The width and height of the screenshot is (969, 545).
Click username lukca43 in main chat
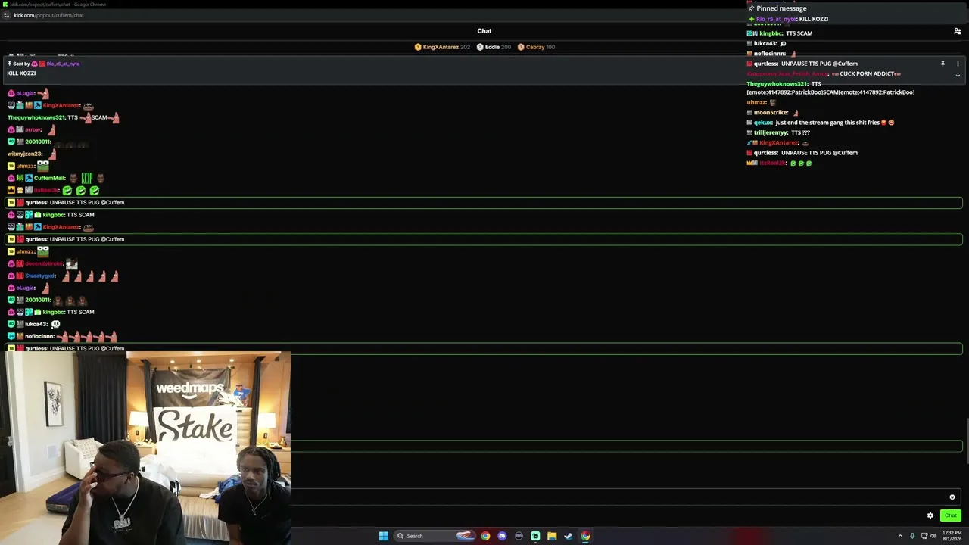(x=36, y=324)
